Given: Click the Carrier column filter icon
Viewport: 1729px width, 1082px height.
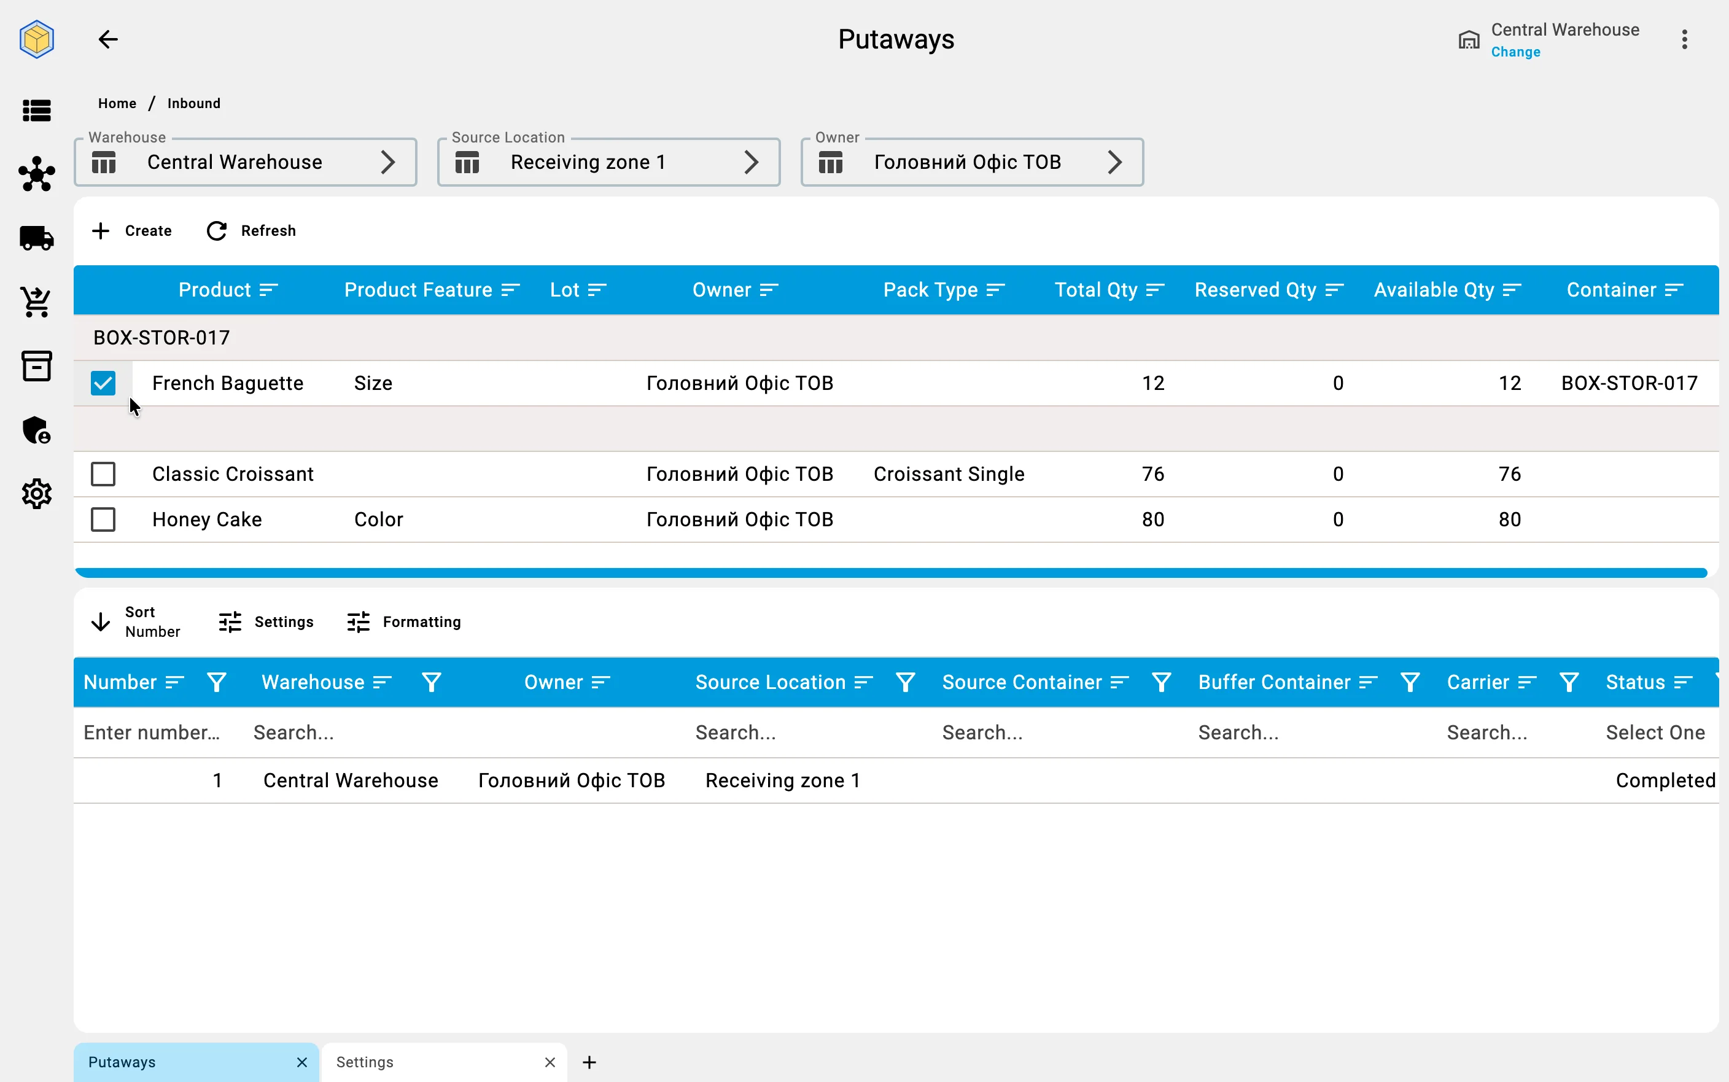Looking at the screenshot, I should pos(1569,682).
